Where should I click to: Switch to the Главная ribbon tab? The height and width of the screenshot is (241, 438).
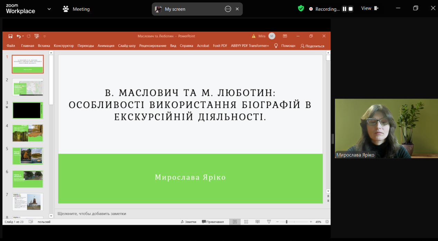[x=28, y=46]
